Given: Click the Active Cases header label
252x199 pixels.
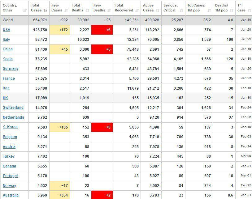Looking at the screenshot, I should [x=148, y=8].
